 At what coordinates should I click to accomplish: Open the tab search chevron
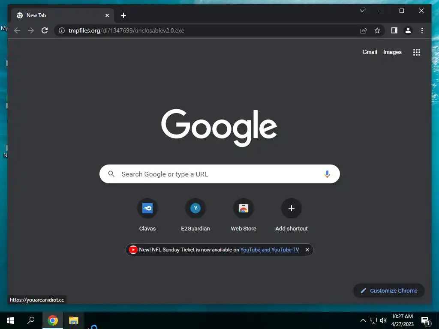pos(362,11)
